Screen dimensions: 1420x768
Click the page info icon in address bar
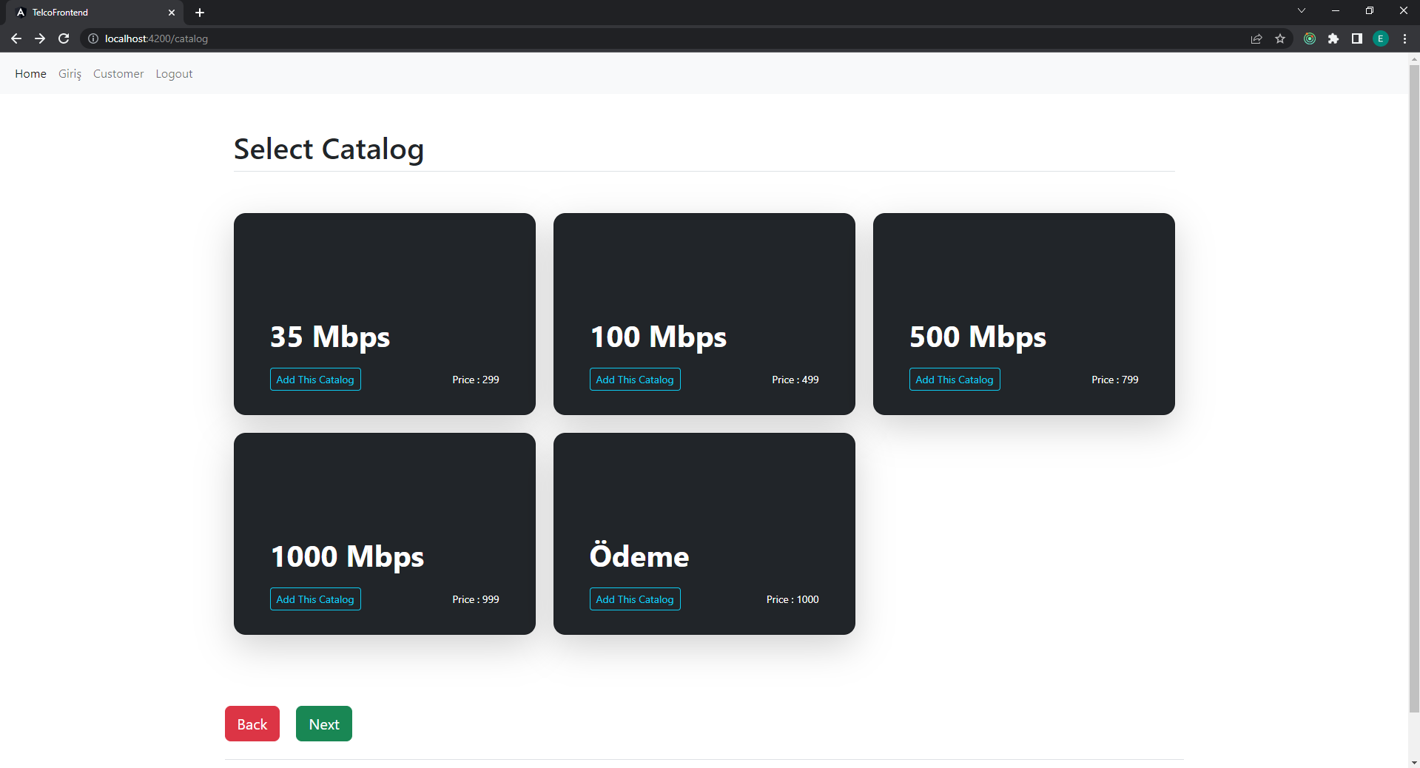93,38
